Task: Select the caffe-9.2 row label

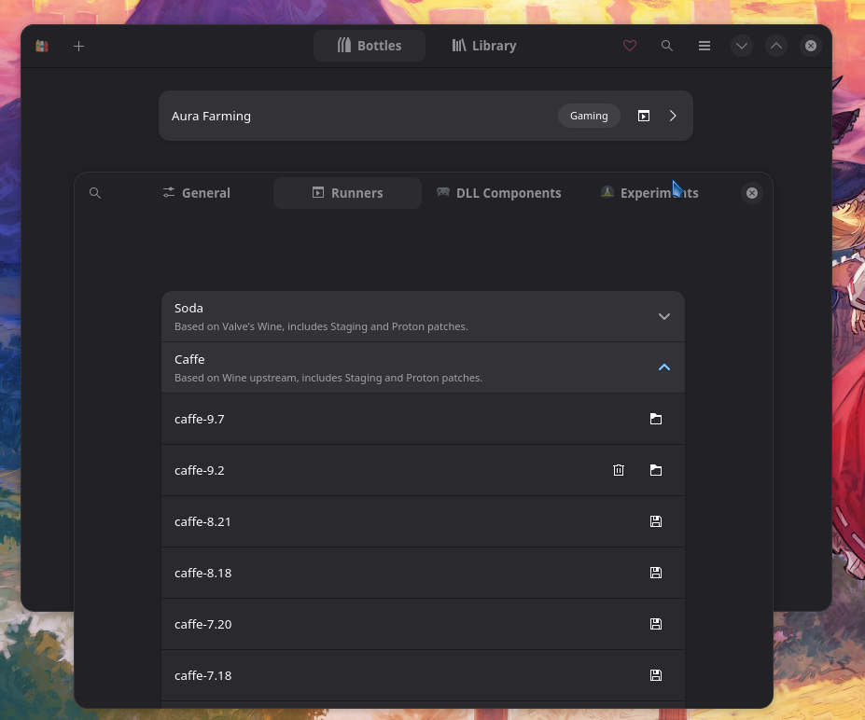Action: point(199,471)
